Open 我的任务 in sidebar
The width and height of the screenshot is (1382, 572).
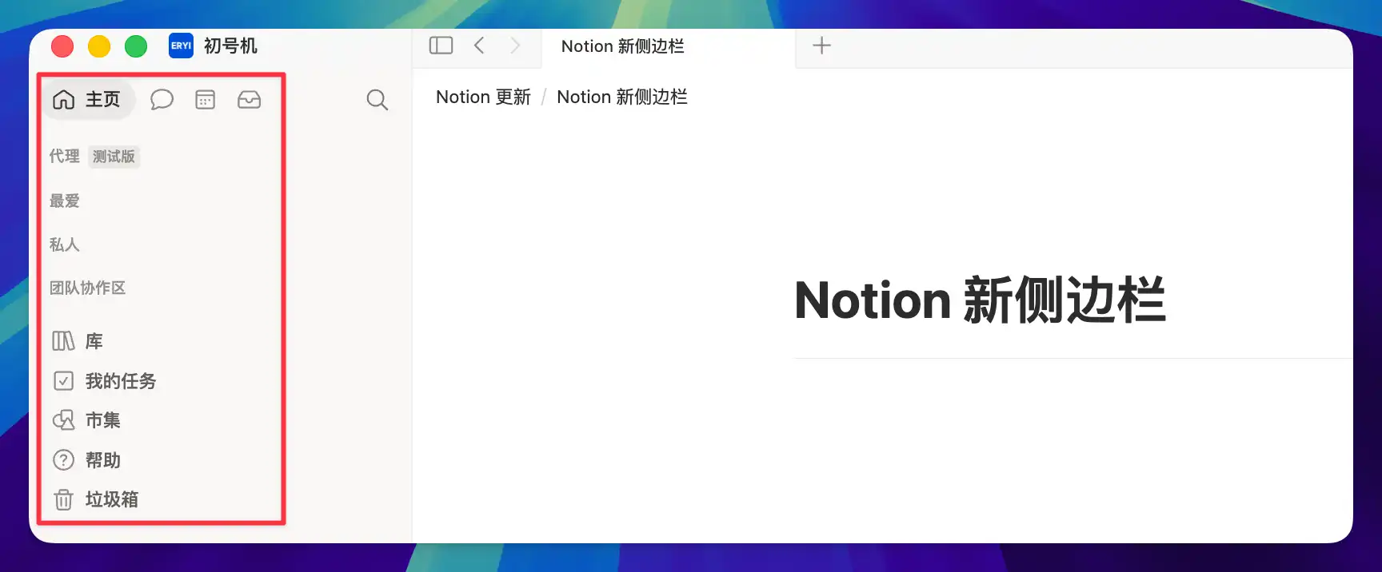tap(120, 381)
